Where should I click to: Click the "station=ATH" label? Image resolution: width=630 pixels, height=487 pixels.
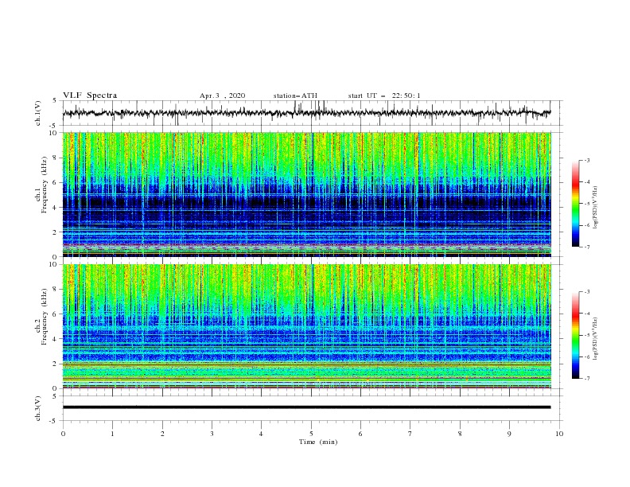(x=295, y=95)
